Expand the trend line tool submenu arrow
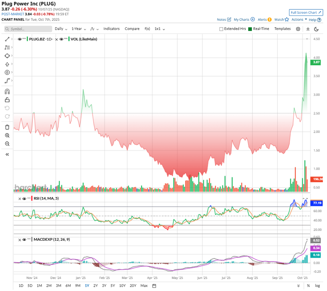Screen dimensions: 327x291 [12, 39]
